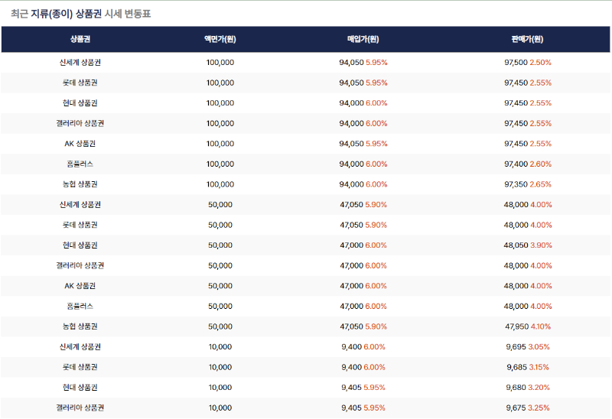
Task: Click 롯데 selling price 9,685
Action: [x=517, y=367]
